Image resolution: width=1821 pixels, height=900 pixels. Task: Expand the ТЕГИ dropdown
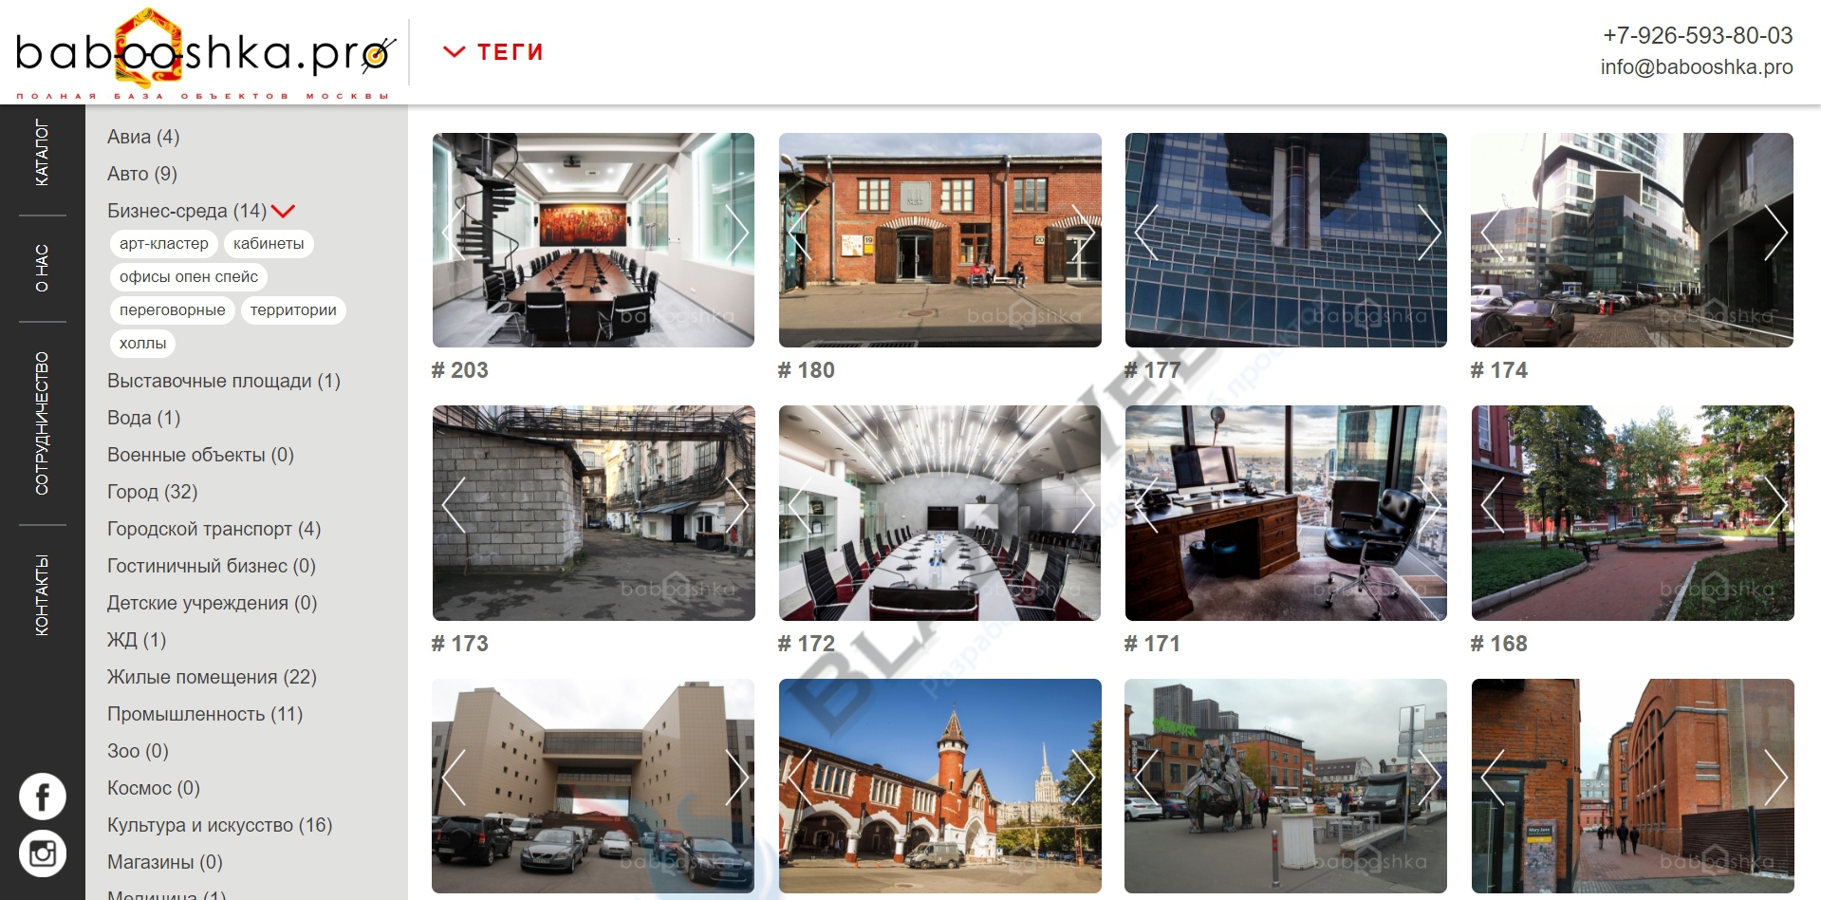click(493, 52)
